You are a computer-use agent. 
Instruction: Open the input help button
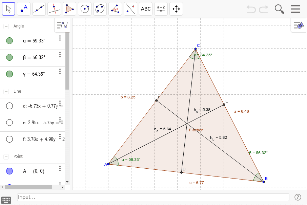298,197
